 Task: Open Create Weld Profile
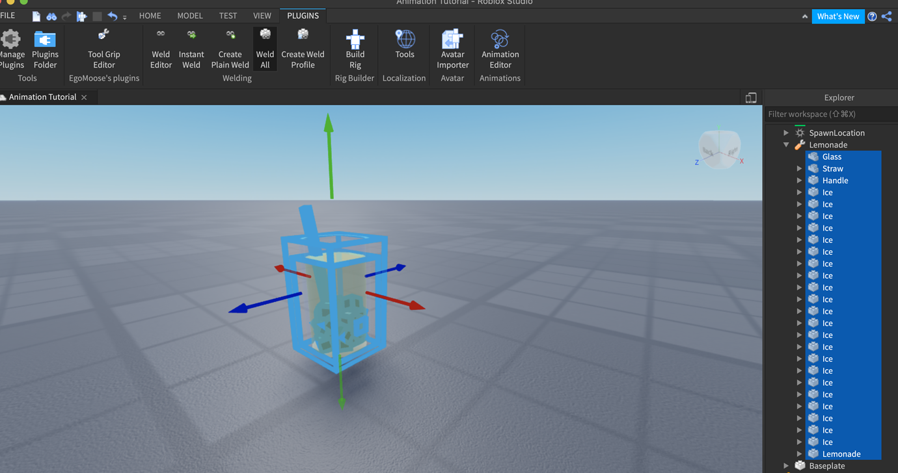click(303, 49)
